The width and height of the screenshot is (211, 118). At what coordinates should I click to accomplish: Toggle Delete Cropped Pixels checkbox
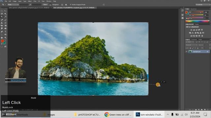point(70,5)
